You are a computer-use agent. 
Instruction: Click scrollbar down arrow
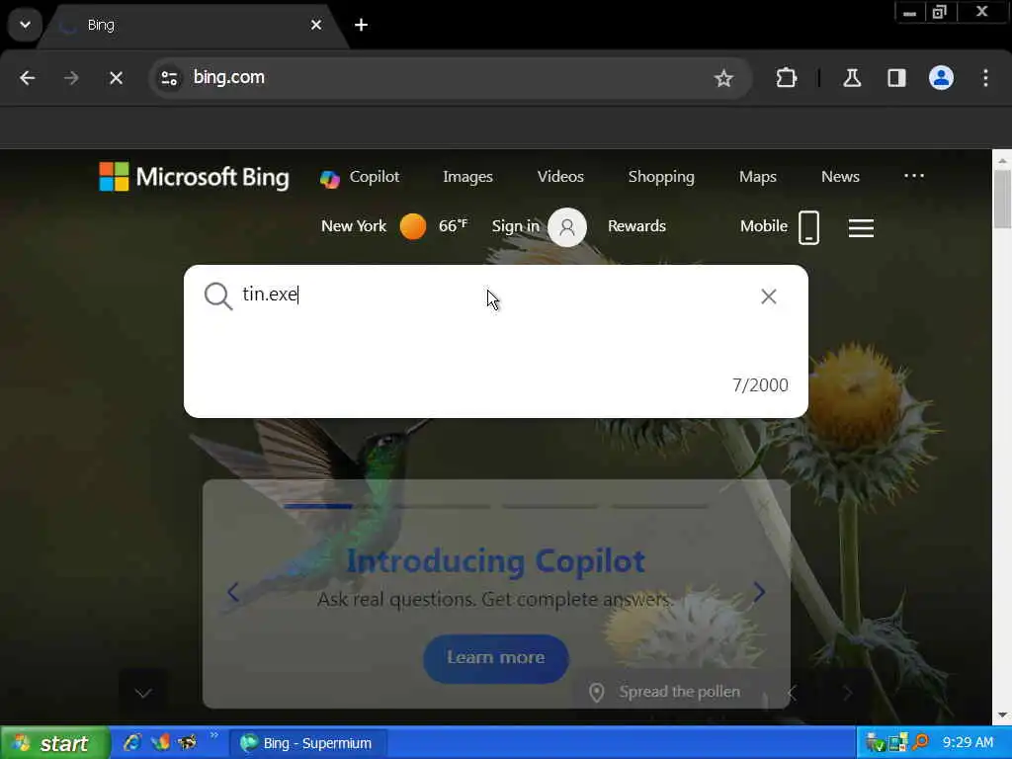click(x=1002, y=716)
